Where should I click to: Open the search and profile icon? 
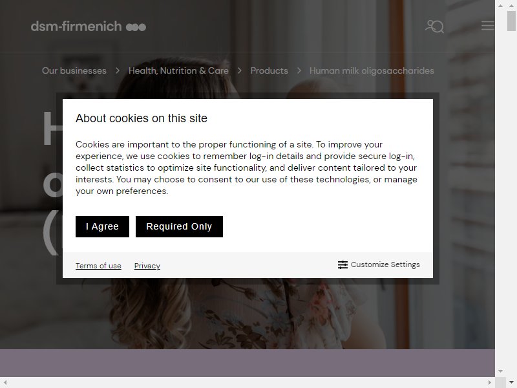pyautogui.click(x=434, y=27)
